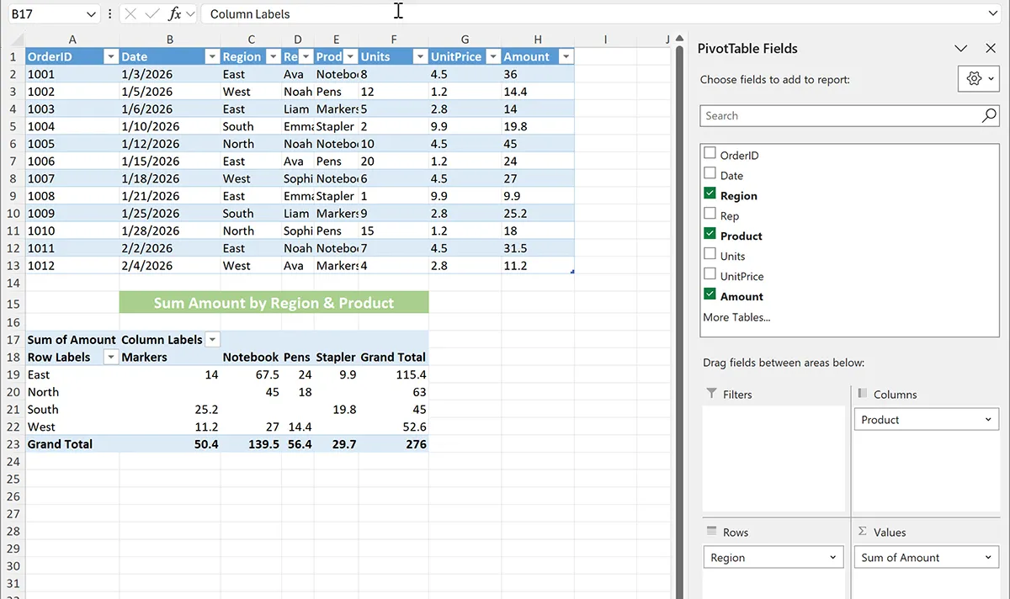The height and width of the screenshot is (599, 1010).
Task: Close the PivotTable Fields pane
Action: [990, 49]
